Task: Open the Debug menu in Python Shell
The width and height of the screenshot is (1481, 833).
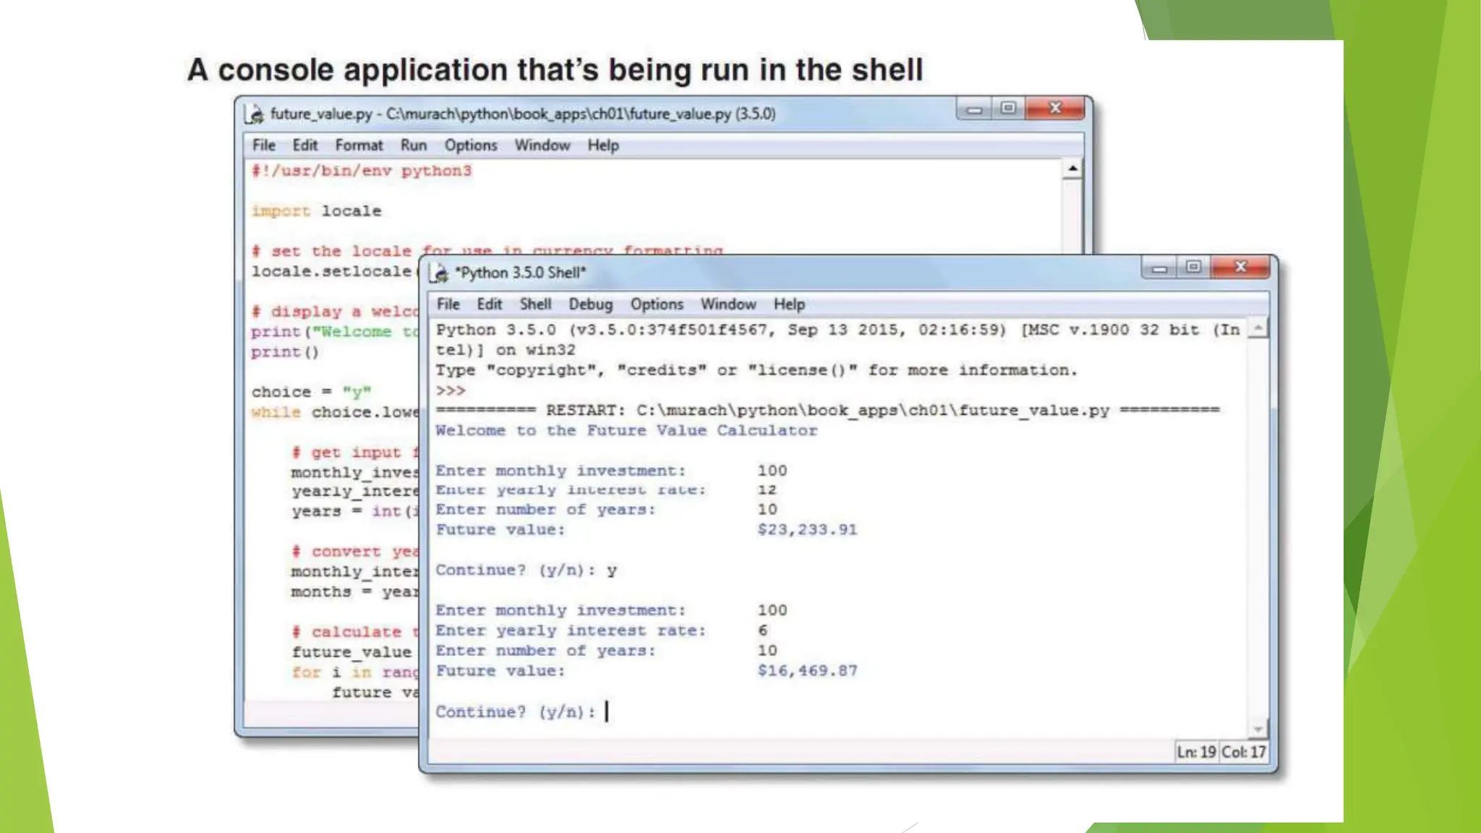Action: coord(590,304)
